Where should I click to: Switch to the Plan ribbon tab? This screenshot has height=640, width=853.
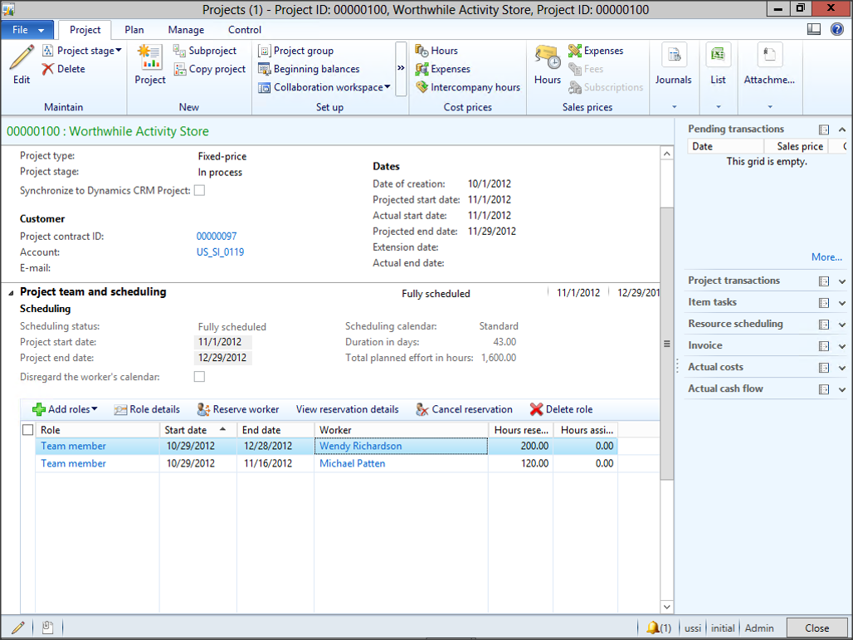pyautogui.click(x=134, y=30)
